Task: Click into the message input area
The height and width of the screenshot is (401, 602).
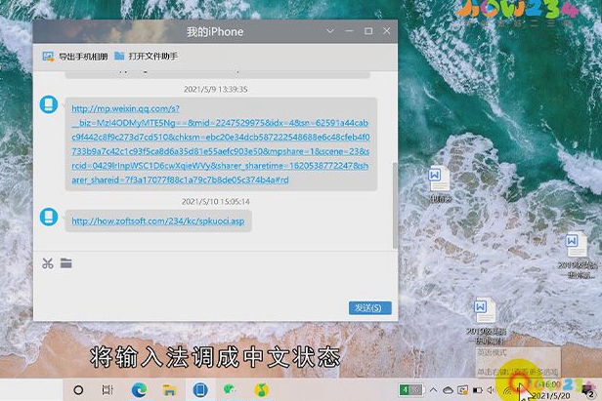Action: coord(215,286)
